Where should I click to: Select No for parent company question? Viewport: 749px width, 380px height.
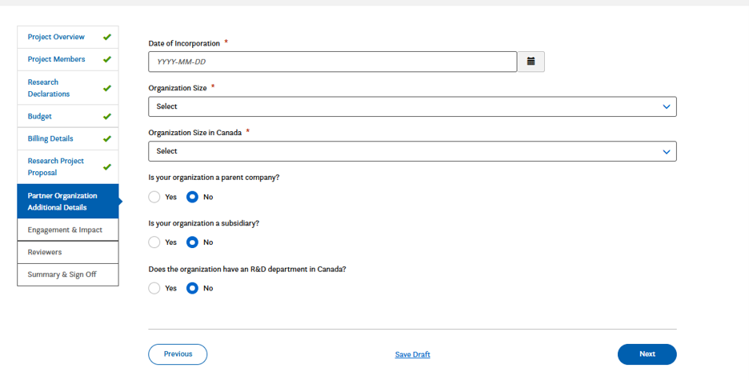tap(192, 197)
